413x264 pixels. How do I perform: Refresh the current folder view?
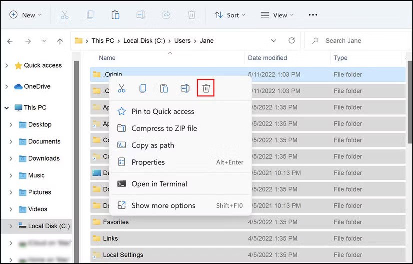click(291, 41)
